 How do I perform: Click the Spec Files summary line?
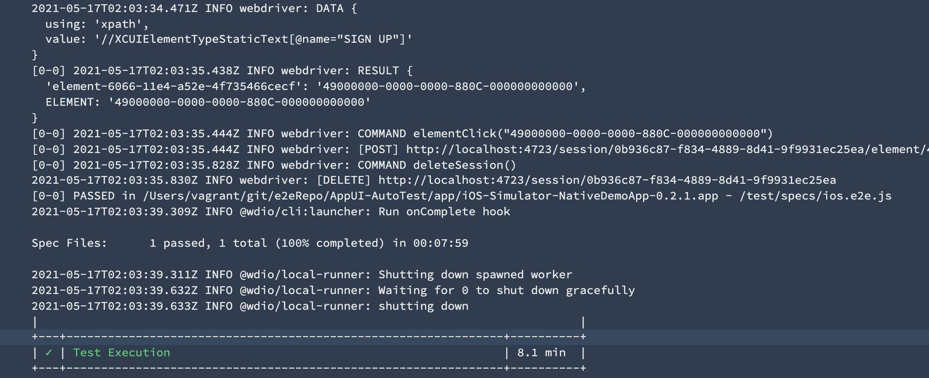point(250,243)
